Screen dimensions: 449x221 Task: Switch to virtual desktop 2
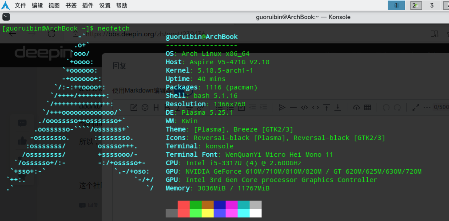(415, 5)
